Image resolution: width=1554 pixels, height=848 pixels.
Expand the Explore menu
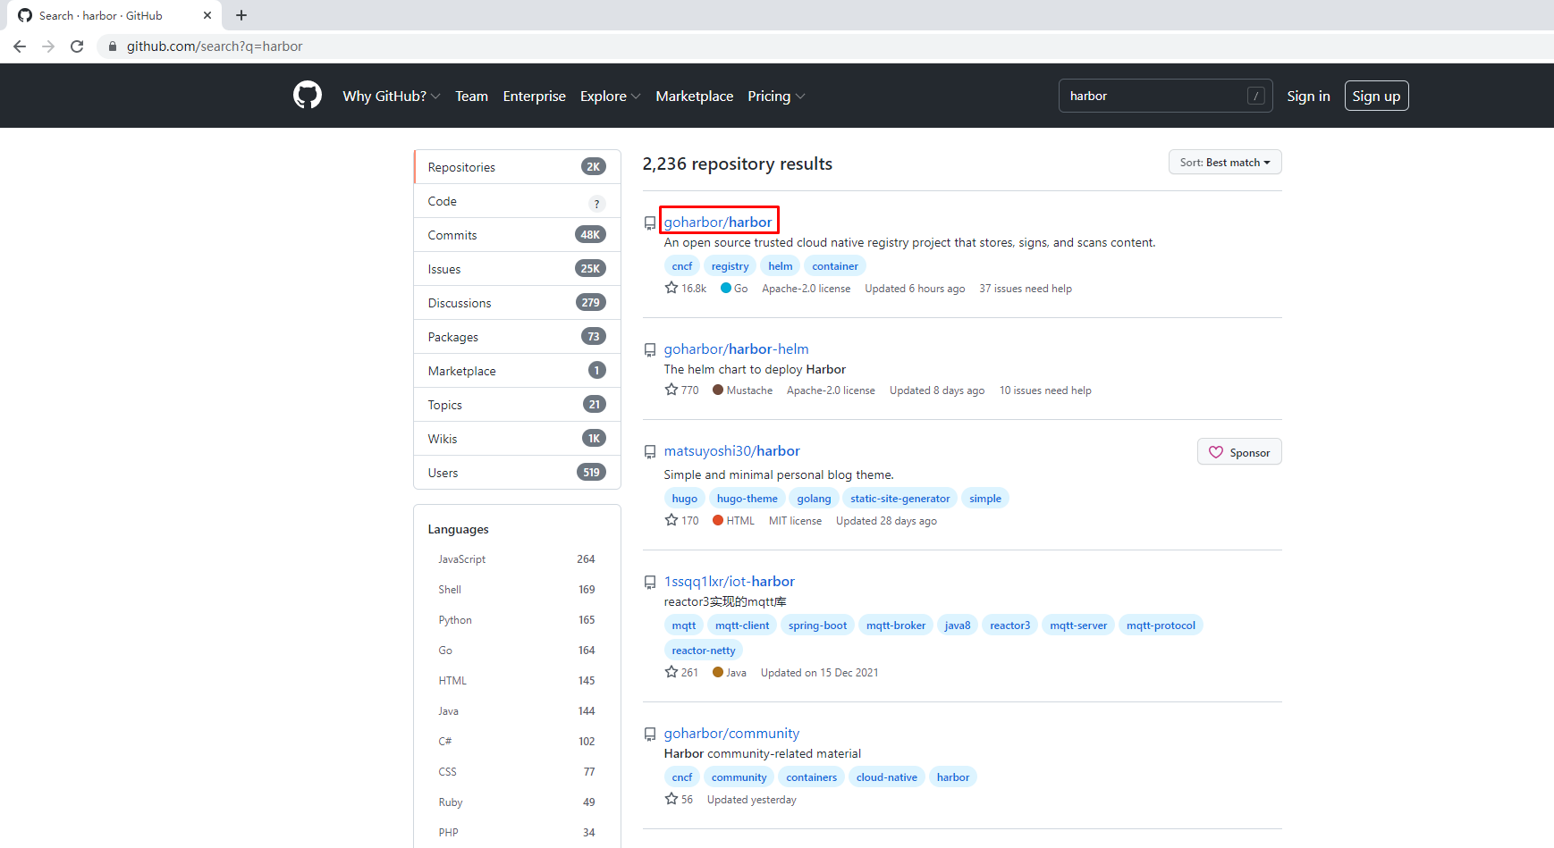click(x=610, y=96)
